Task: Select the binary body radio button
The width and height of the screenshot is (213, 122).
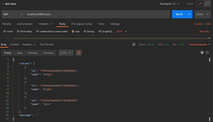Action: coord(85,31)
